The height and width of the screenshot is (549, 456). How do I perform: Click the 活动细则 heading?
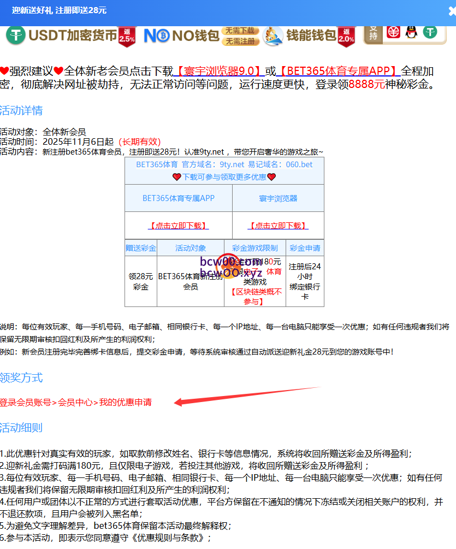pyautogui.click(x=21, y=428)
